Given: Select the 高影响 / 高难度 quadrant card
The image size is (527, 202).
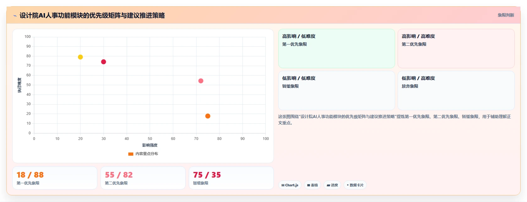Looking at the screenshot, I should tap(456, 49).
